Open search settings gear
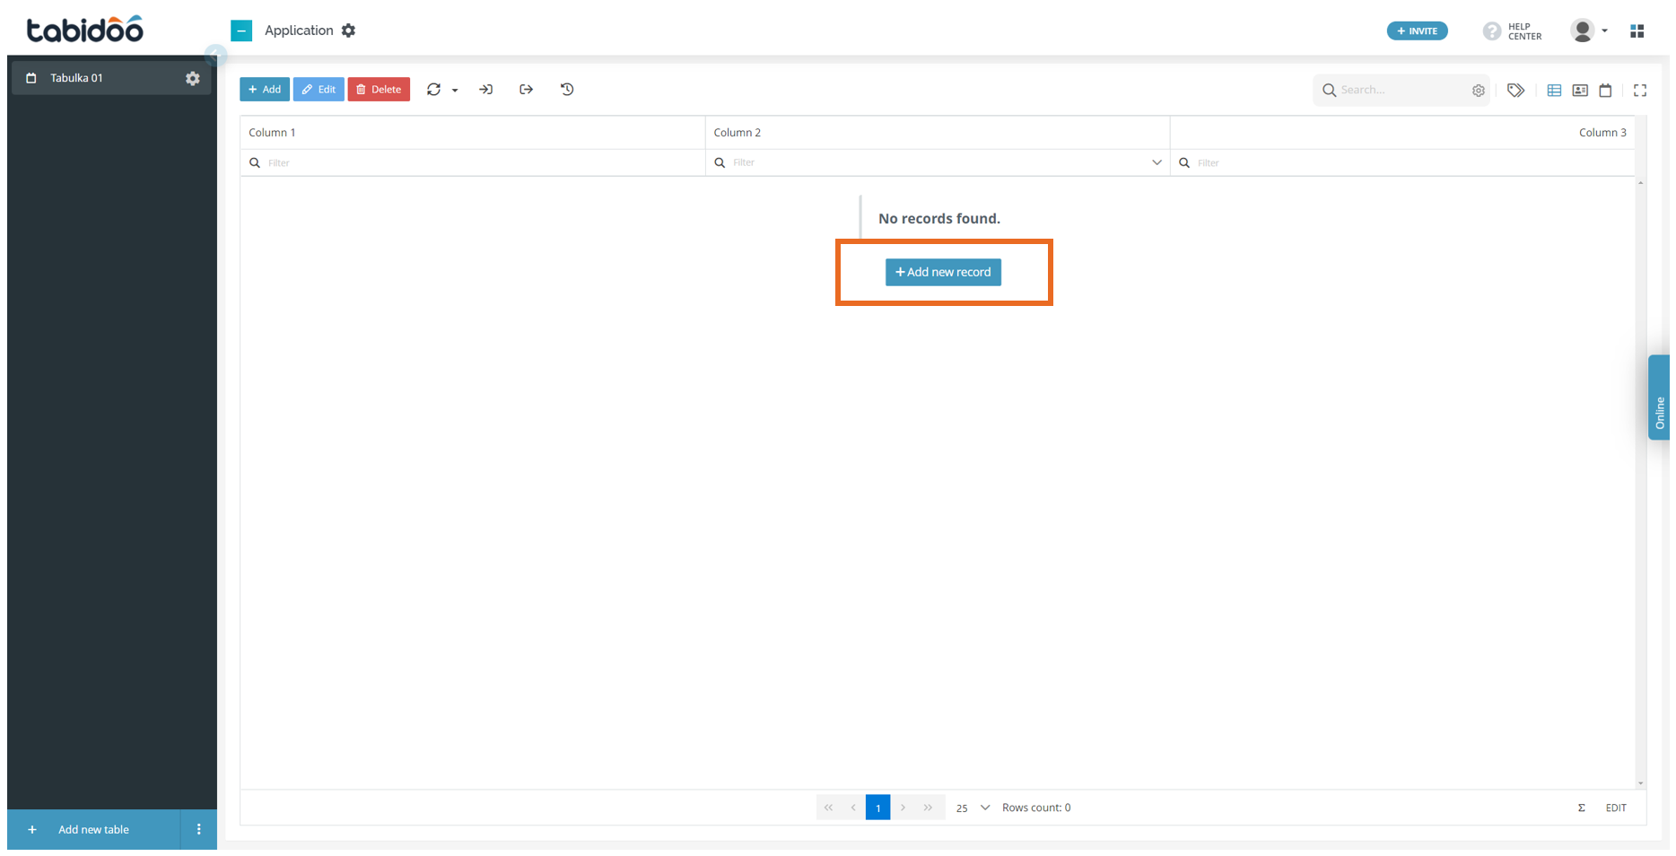 pyautogui.click(x=1478, y=90)
